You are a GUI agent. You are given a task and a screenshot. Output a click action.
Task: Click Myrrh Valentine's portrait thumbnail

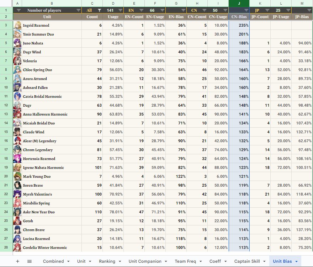(x=17, y=194)
